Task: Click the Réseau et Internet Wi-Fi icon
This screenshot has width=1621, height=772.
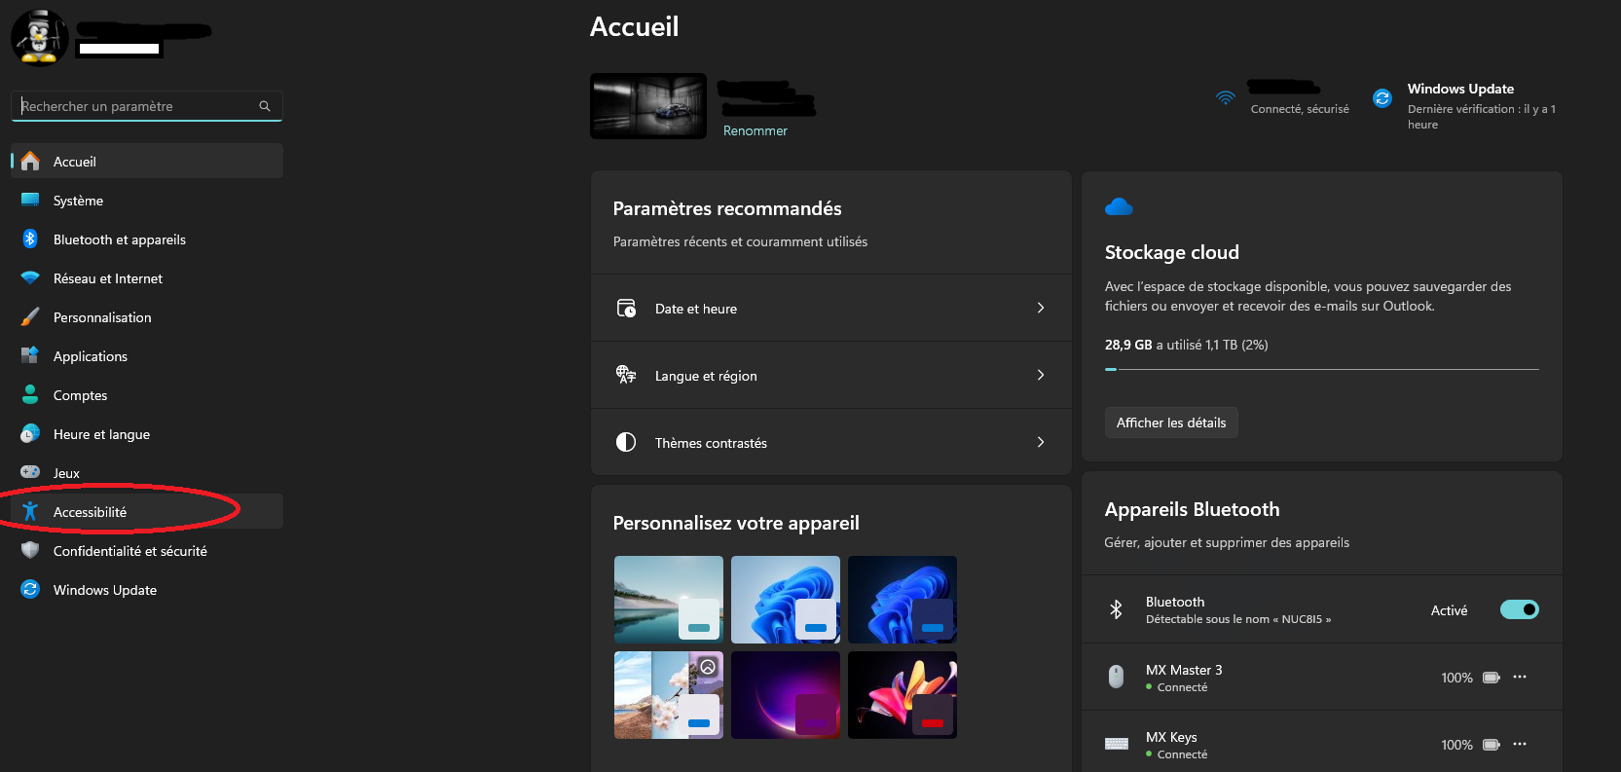Action: [30, 278]
